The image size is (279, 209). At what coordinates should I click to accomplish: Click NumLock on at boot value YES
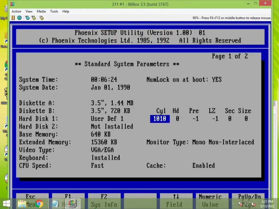point(217,79)
